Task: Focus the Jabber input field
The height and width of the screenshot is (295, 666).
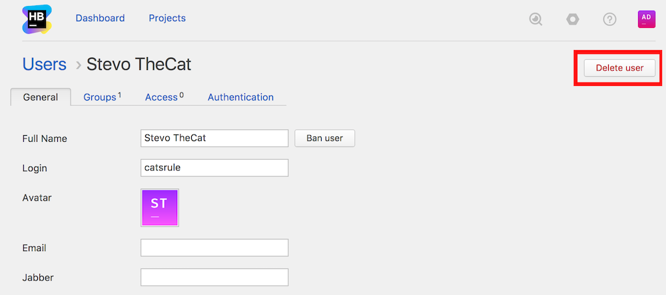Action: pos(214,277)
